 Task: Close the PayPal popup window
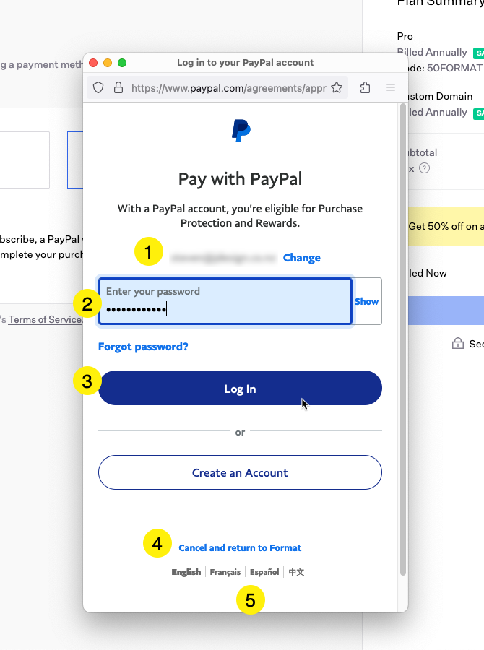(x=93, y=63)
